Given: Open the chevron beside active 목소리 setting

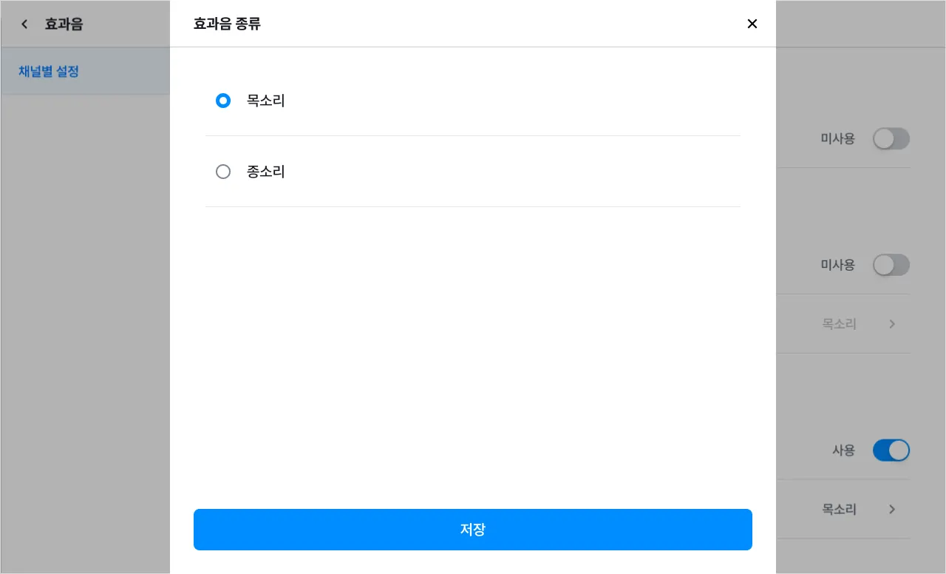Looking at the screenshot, I should [892, 509].
